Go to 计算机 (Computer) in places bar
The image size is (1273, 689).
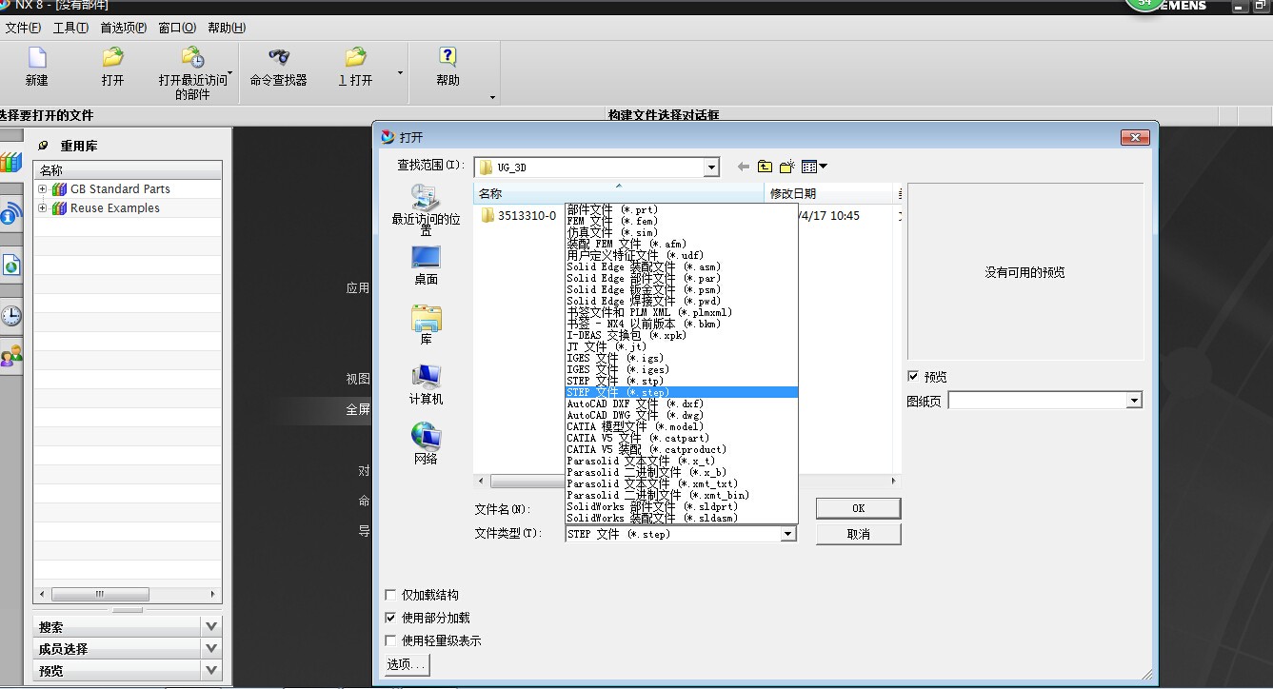click(x=426, y=385)
